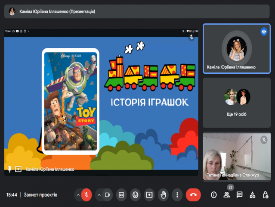Turn on the camera button

click(x=107, y=194)
